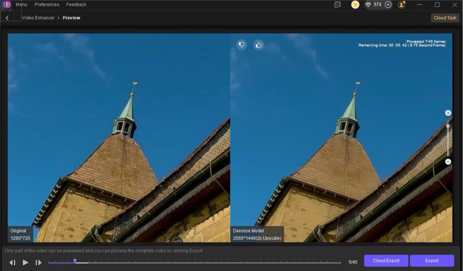The width and height of the screenshot is (463, 271).
Task: Open the shopping cart store icon
Action: tap(355, 4)
